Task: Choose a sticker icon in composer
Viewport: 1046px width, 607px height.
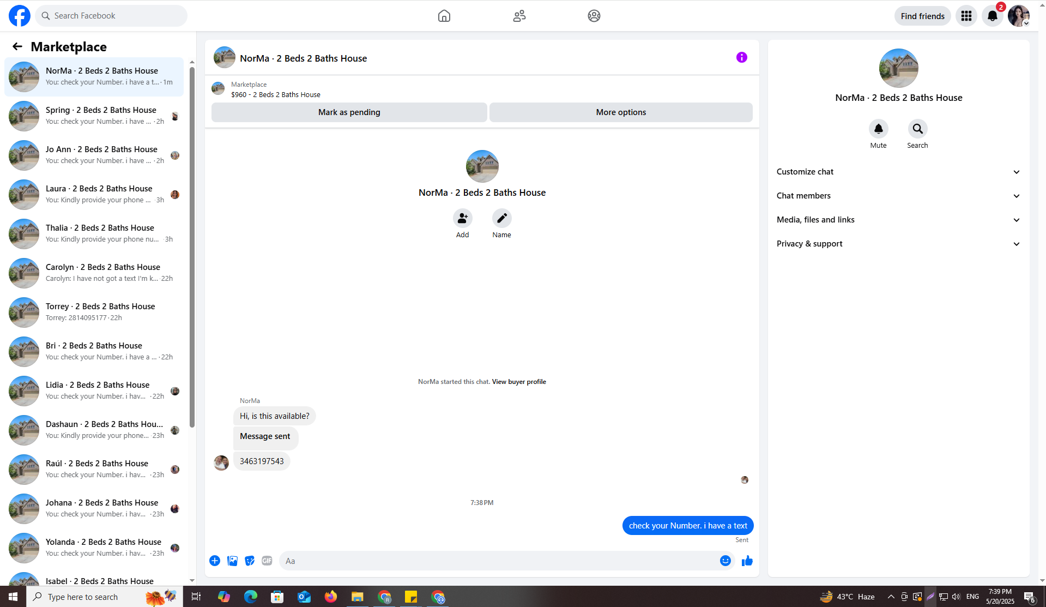Action: [x=250, y=561]
